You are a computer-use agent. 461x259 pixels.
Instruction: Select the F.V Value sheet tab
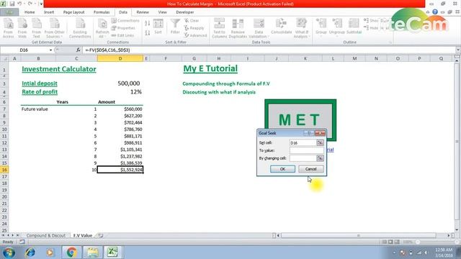[x=83, y=235]
